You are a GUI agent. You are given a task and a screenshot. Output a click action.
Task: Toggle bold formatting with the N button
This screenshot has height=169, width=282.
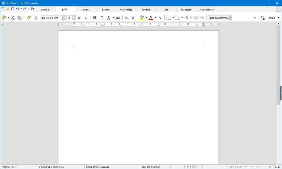click(94, 18)
